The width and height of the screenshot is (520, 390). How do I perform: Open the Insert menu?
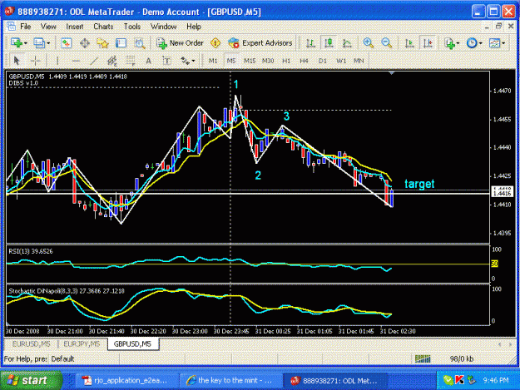(75, 27)
